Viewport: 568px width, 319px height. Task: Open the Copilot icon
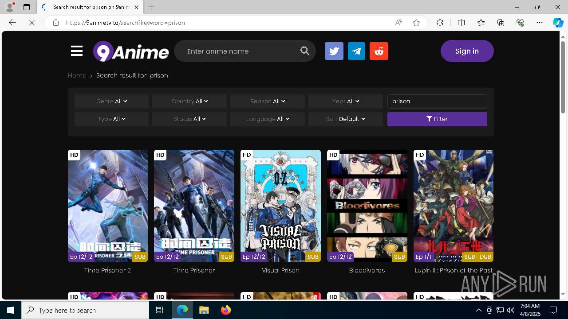(558, 23)
